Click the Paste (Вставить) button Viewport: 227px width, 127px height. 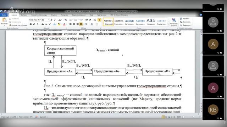click(4, 22)
